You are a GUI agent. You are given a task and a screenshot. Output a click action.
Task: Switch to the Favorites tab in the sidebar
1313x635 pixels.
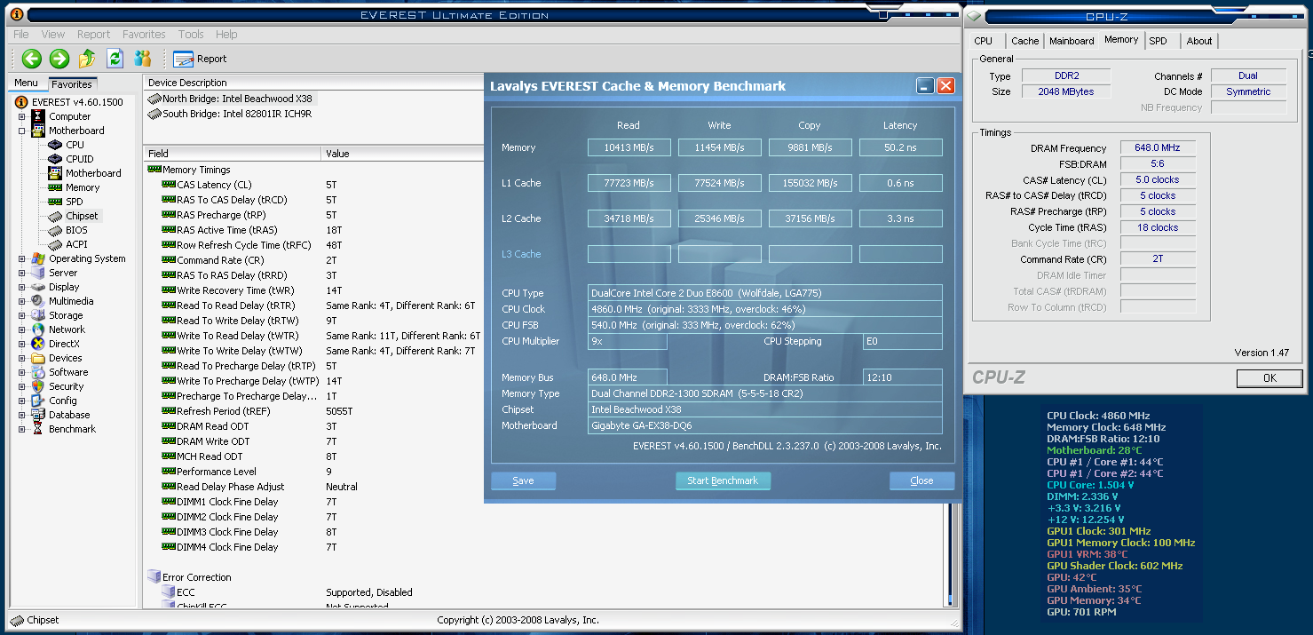click(71, 84)
